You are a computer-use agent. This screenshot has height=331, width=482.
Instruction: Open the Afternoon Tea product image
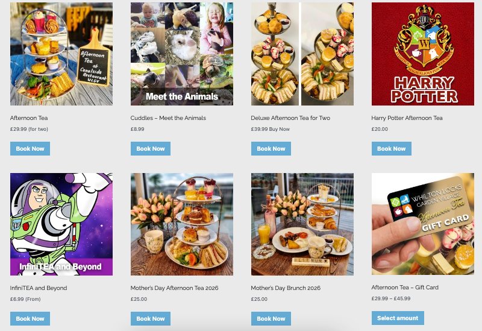point(61,54)
